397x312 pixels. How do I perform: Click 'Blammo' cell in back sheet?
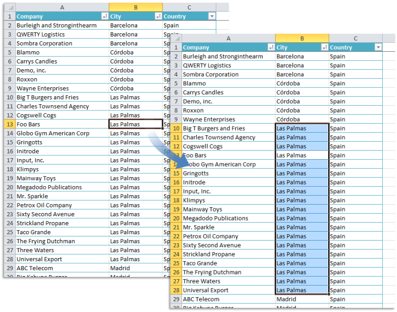point(62,52)
